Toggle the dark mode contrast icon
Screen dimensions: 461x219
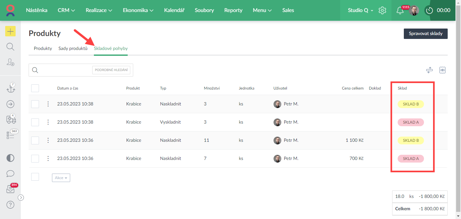[10, 158]
